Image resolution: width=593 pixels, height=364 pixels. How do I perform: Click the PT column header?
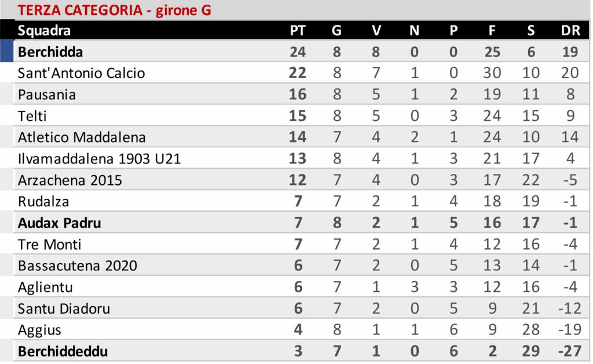(x=297, y=31)
